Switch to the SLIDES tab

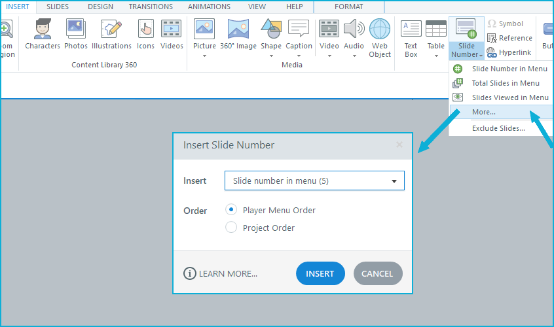(58, 7)
